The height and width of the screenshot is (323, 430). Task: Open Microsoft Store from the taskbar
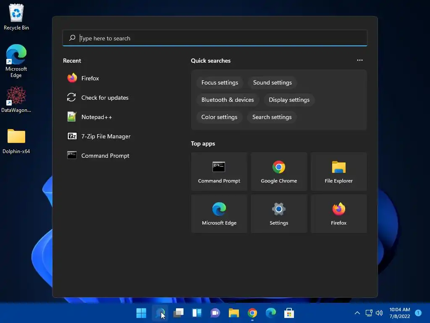289,313
